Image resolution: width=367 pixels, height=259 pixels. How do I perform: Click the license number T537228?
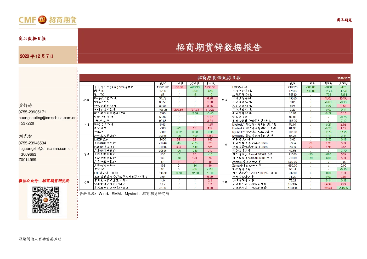(26, 123)
